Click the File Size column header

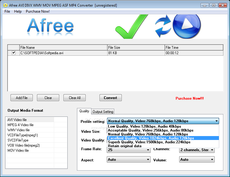coord(136,48)
